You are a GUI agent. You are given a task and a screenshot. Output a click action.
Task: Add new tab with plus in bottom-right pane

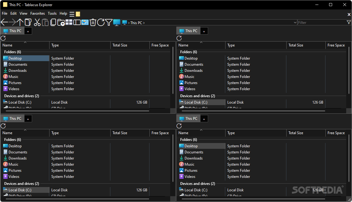coord(204,119)
